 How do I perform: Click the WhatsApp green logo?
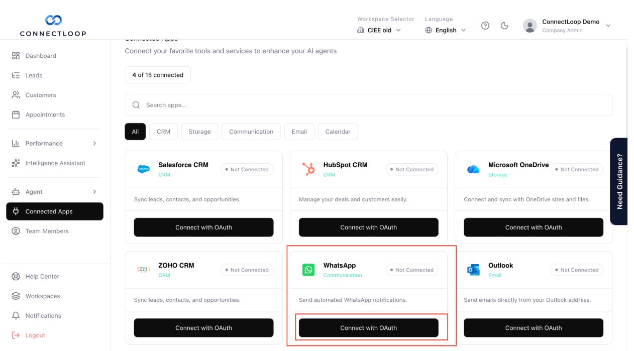(x=308, y=270)
